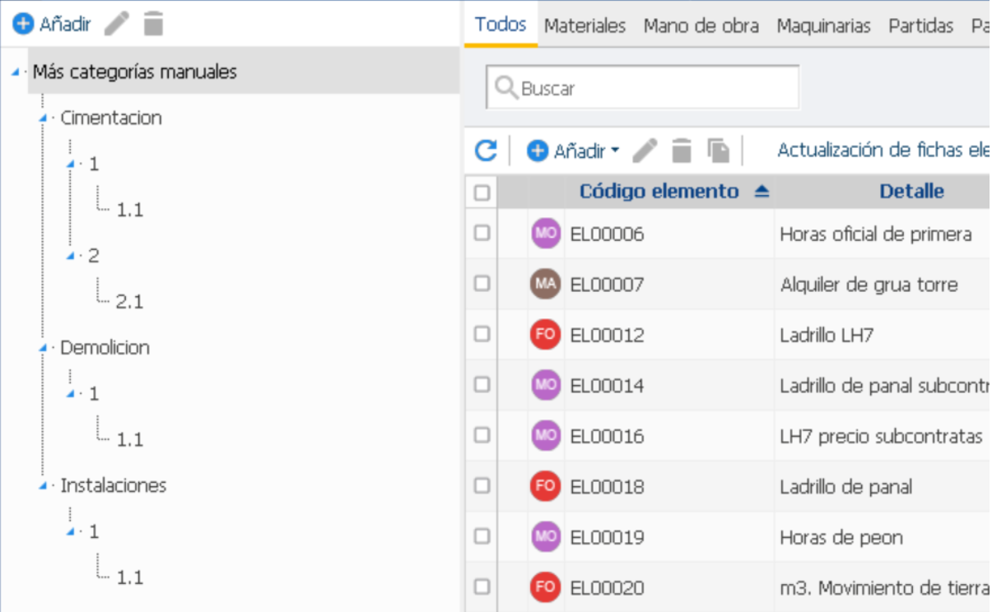Check the box next to EL00019

pos(482,537)
